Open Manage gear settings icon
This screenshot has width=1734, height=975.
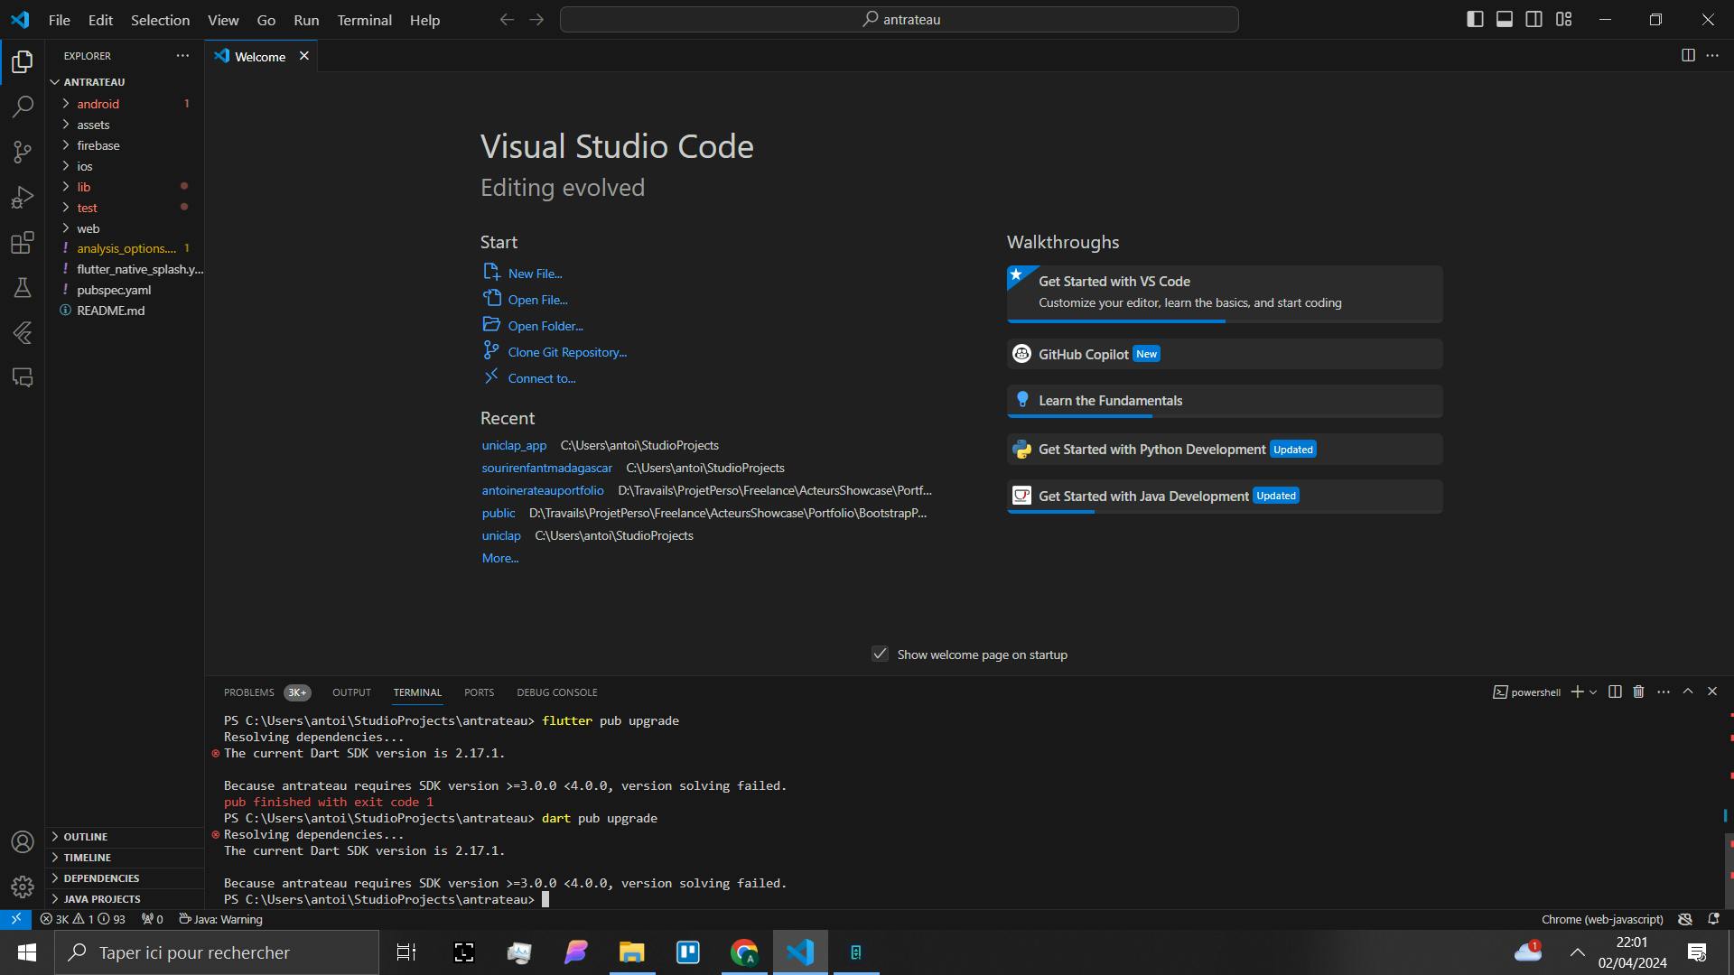[x=23, y=887]
